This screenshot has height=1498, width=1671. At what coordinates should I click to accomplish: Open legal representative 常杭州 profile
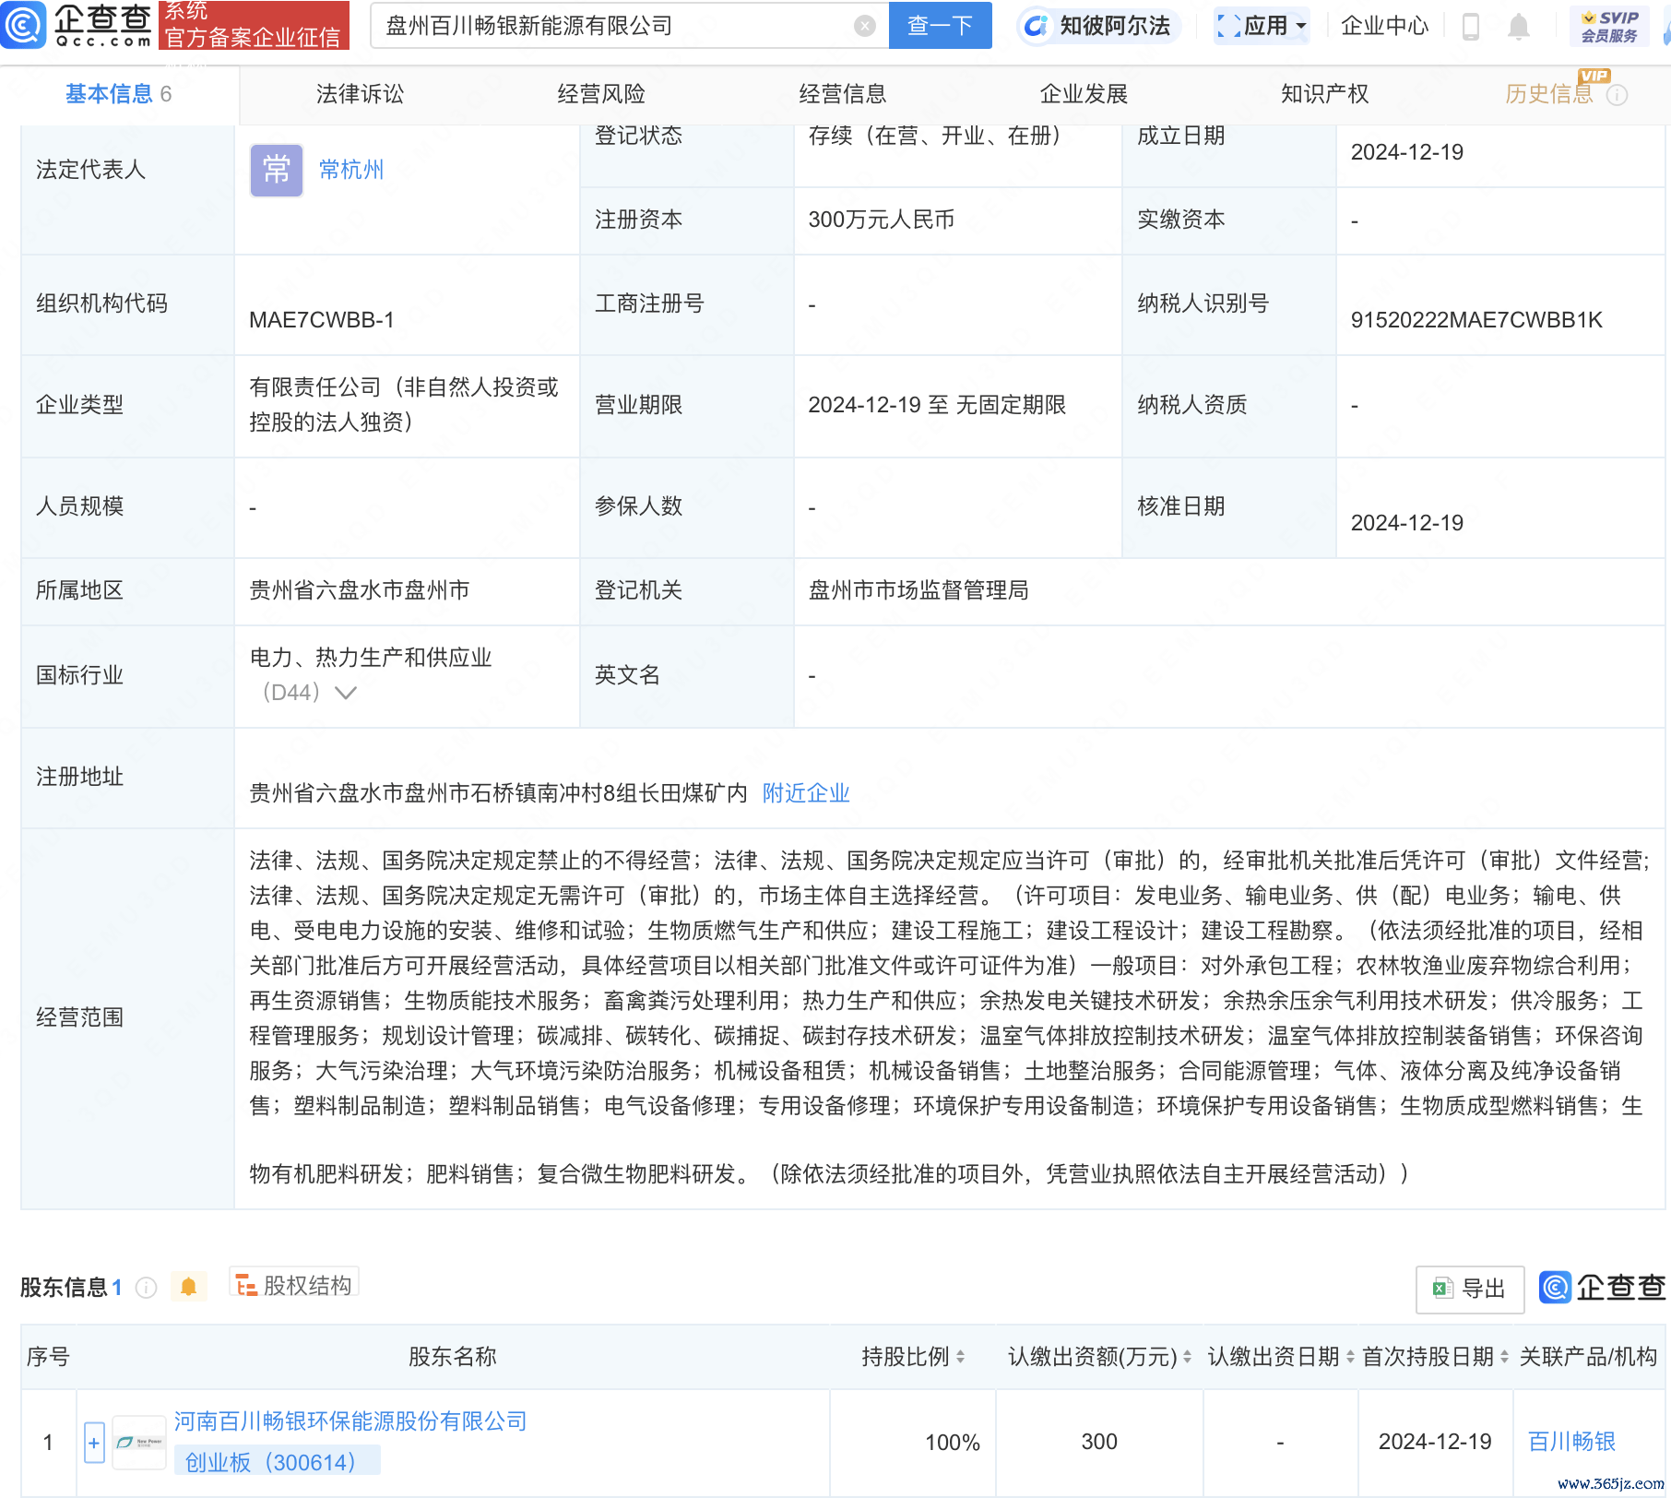tap(351, 170)
